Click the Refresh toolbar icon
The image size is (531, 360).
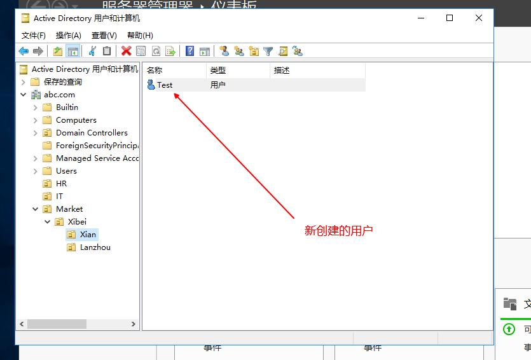pos(156,52)
